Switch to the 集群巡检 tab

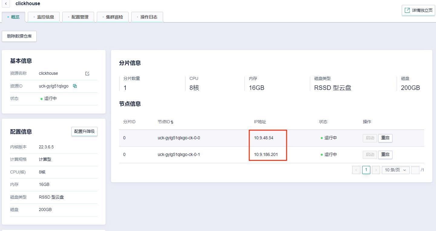coord(113,17)
